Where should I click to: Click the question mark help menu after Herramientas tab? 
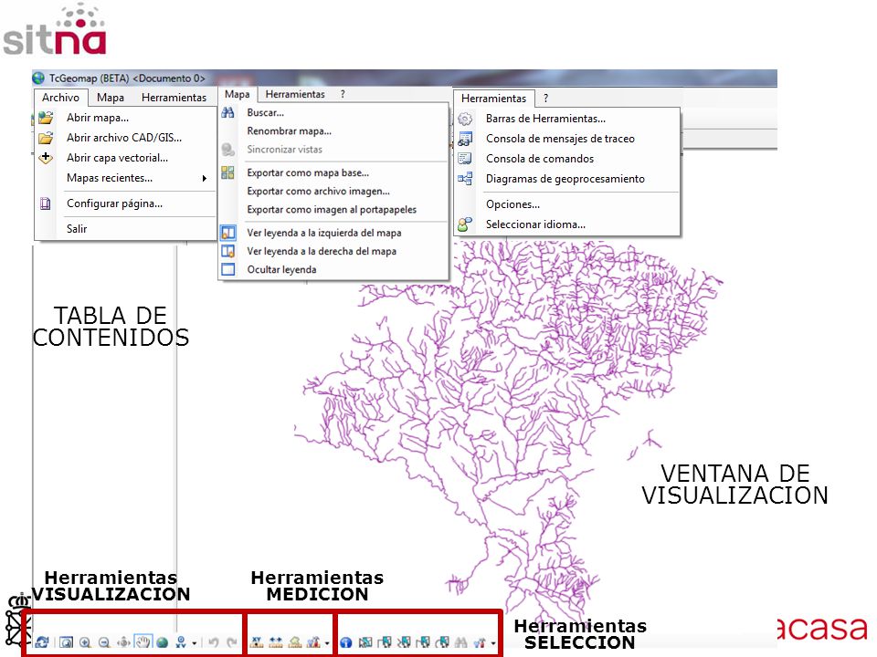[545, 99]
